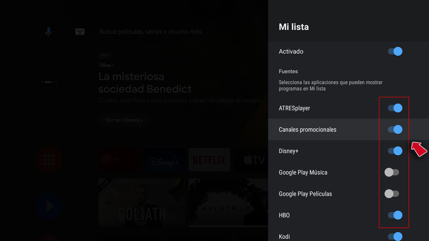Click the Fuentes section heading
Image resolution: width=429 pixels, height=241 pixels.
288,72
